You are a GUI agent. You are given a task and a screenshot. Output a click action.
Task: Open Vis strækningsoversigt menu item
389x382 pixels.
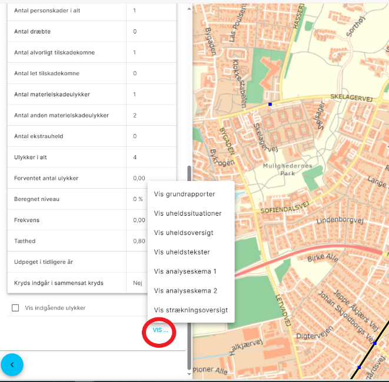click(x=191, y=310)
